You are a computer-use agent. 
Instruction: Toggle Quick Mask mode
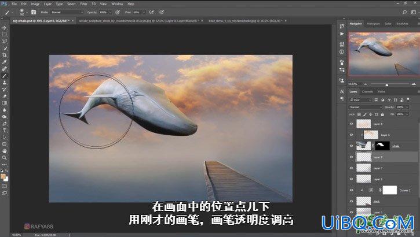[5, 186]
